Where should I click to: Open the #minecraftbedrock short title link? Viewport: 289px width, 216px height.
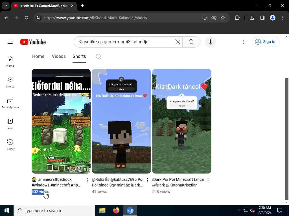click(56, 182)
